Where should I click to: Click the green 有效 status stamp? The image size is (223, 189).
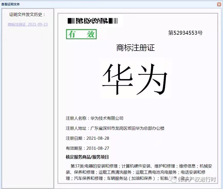point(81,34)
